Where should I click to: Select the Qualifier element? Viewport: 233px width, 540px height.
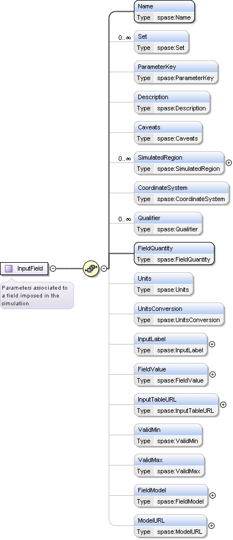[x=168, y=224]
